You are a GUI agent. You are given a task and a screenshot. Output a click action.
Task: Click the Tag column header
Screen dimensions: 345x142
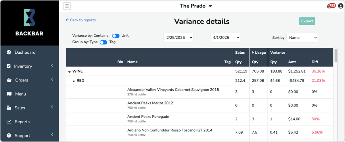pyautogui.click(x=227, y=62)
